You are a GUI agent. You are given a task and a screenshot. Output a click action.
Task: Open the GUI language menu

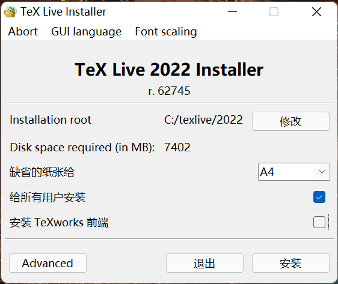point(86,32)
